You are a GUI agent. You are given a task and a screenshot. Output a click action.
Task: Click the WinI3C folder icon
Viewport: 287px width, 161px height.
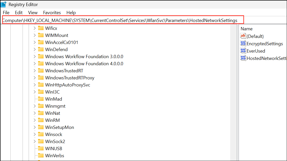pyautogui.click(x=41, y=92)
